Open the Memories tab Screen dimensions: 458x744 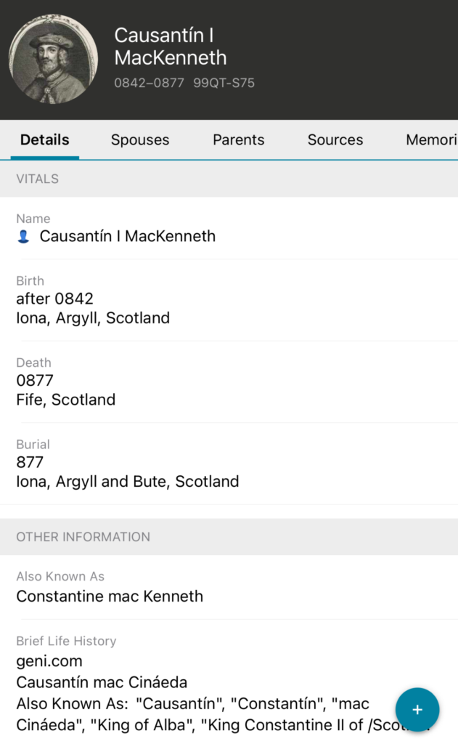tap(431, 140)
